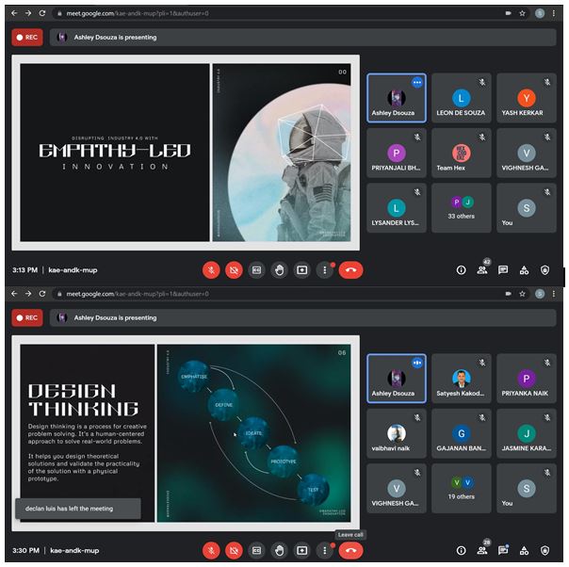
Task: Click Ashley Dsouza tile options in 3:13 PM window
Action: (x=417, y=83)
